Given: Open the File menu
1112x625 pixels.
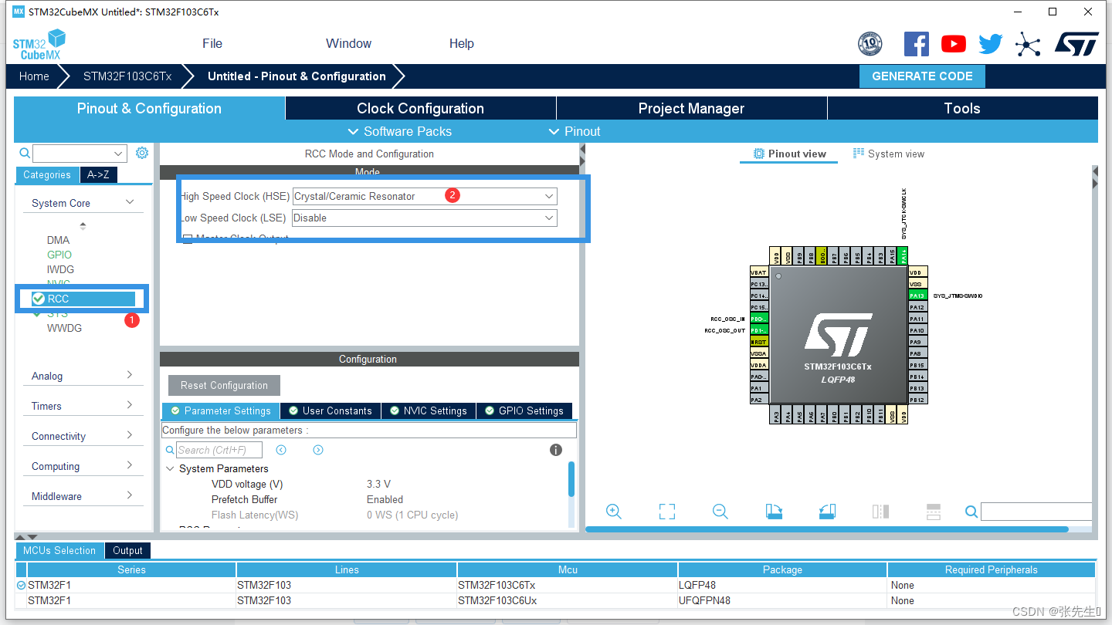Looking at the screenshot, I should (x=212, y=43).
